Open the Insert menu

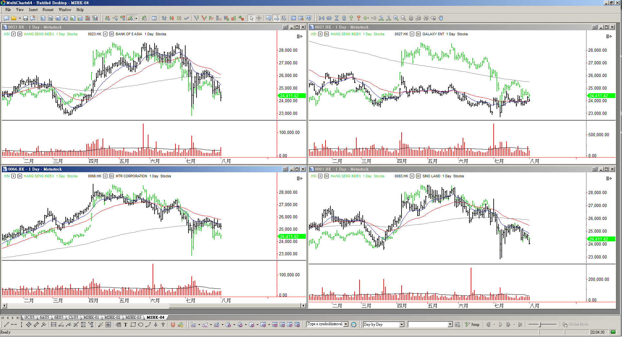point(33,10)
